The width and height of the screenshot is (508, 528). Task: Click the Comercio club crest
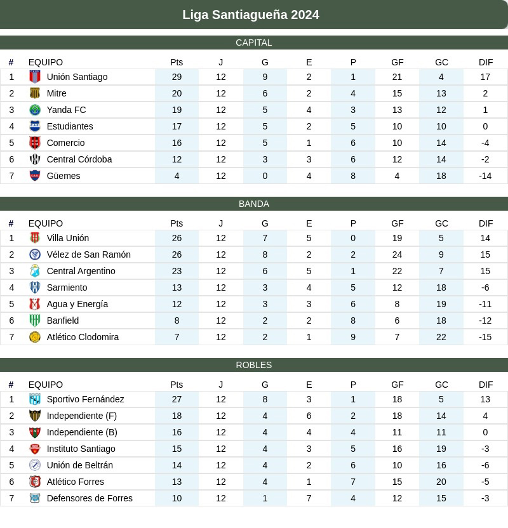(35, 143)
